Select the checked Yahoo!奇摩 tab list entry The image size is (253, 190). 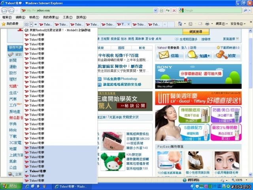[60, 171]
